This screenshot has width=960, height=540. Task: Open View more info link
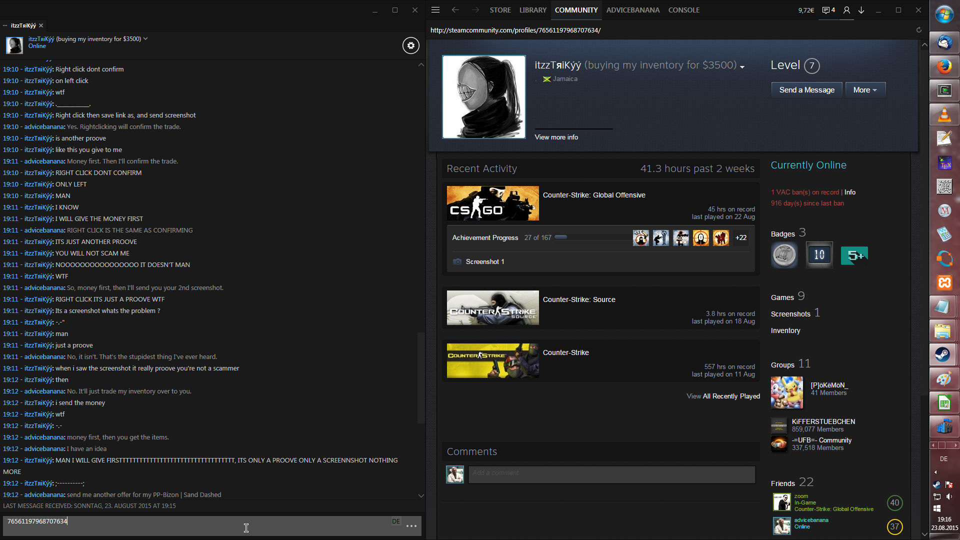(x=556, y=137)
